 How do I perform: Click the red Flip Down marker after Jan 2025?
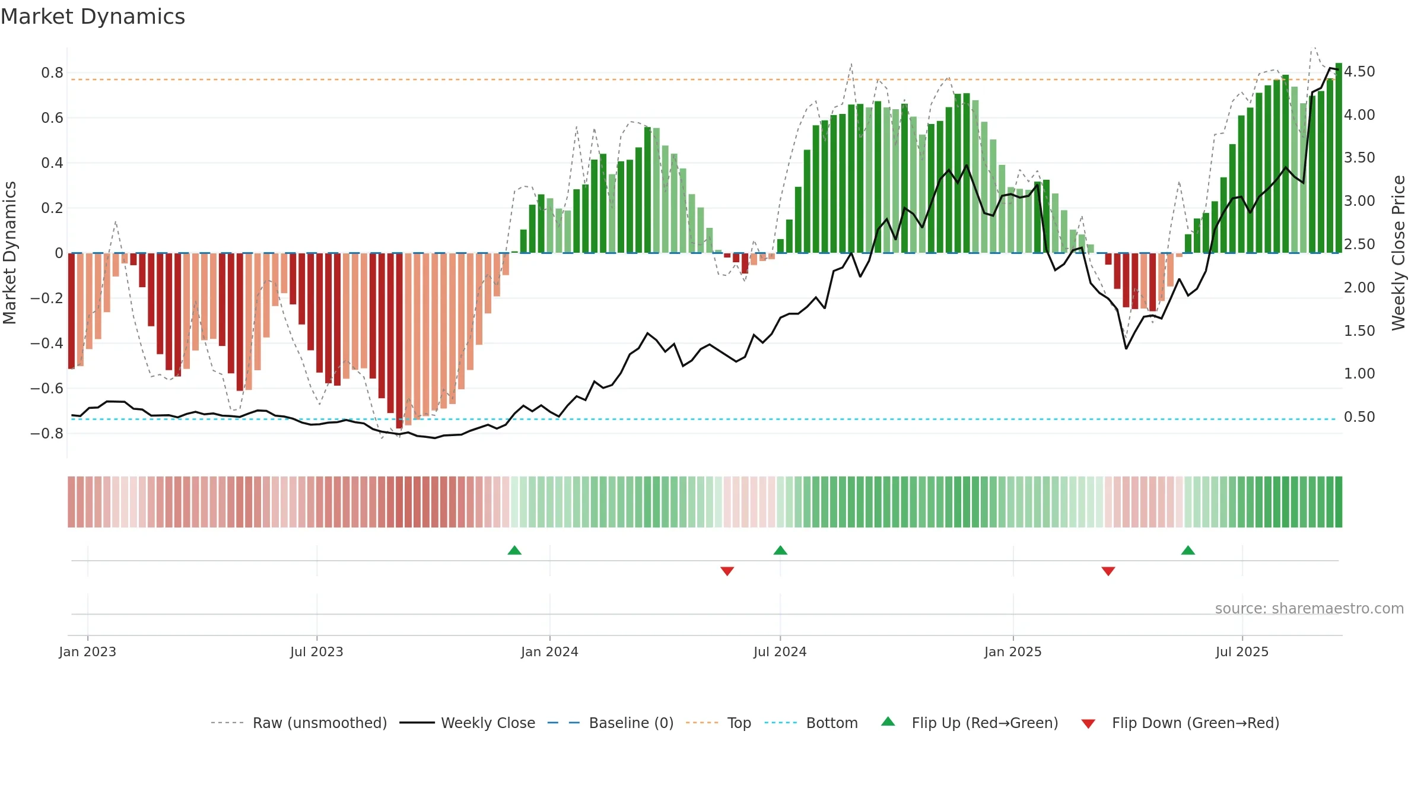tap(1108, 571)
